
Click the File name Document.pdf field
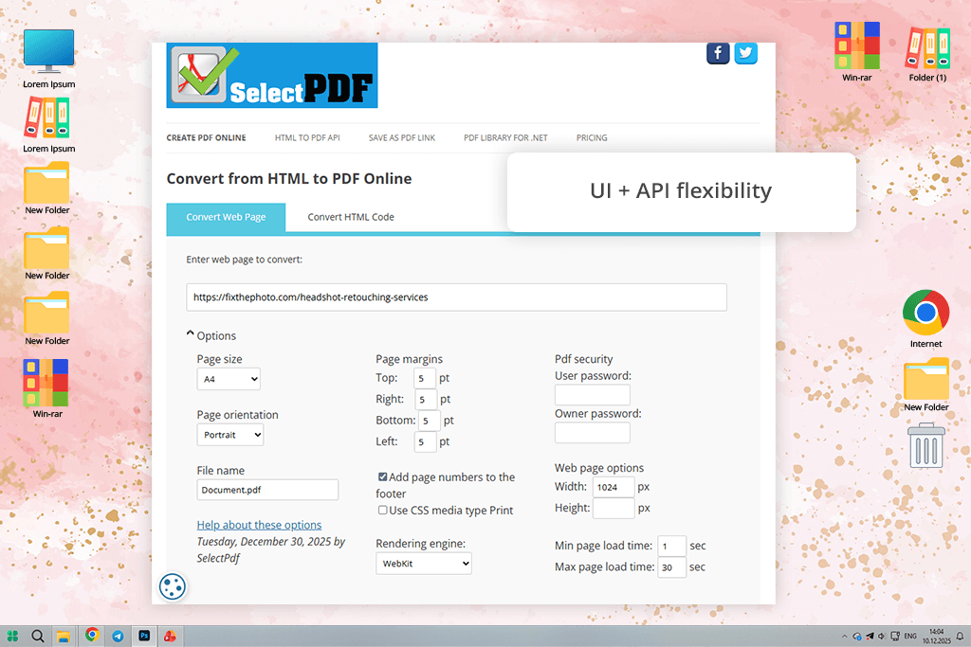pos(267,490)
